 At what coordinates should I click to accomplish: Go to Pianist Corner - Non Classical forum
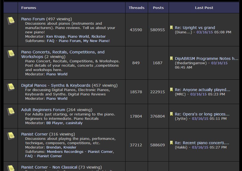(49, 167)
